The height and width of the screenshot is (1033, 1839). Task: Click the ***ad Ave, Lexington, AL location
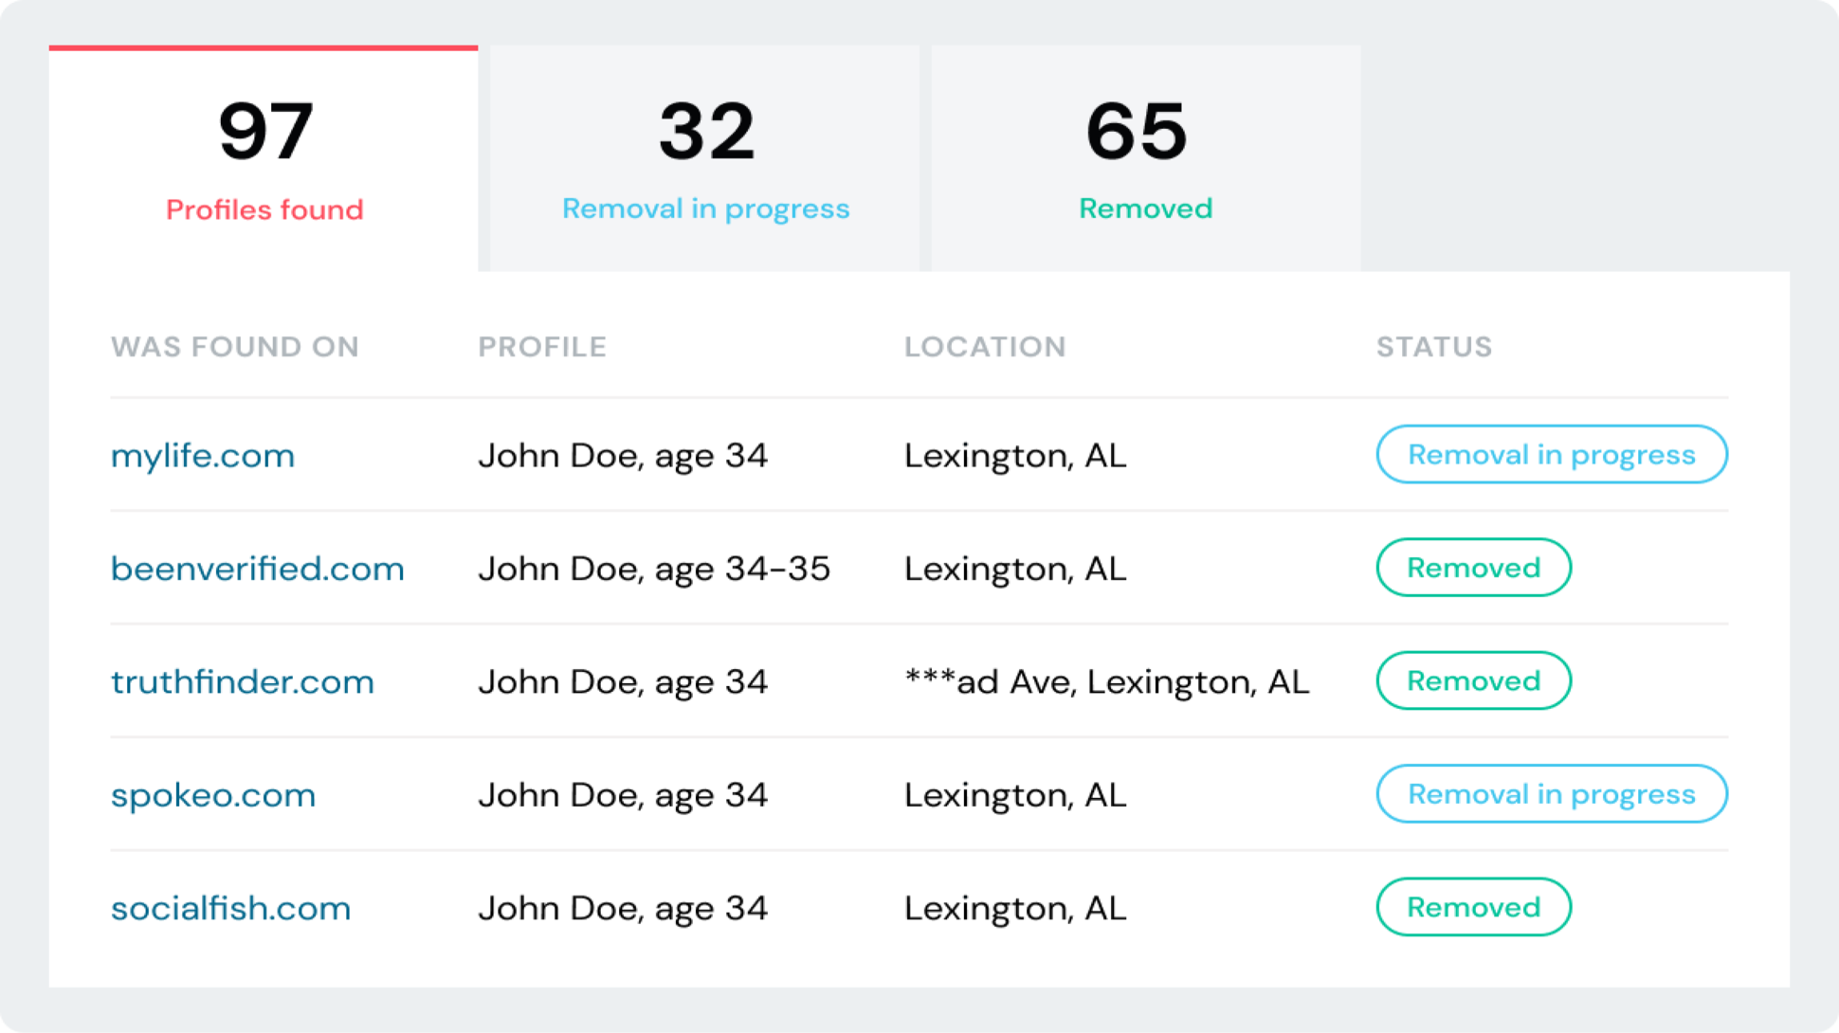(1106, 682)
